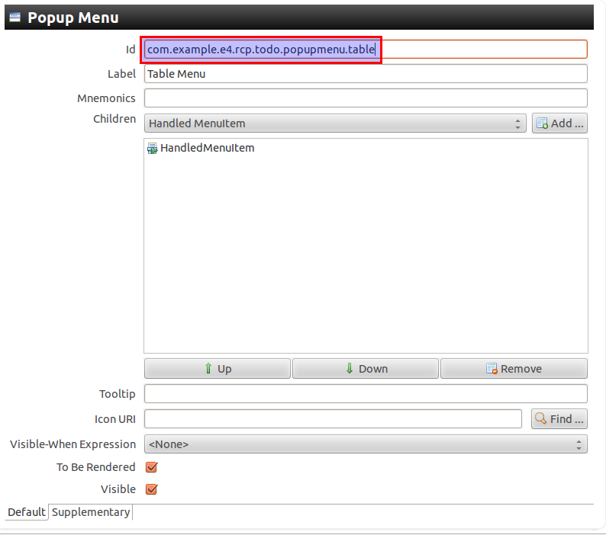Switch to the Supplementary tab
The height and width of the screenshot is (535, 606).
pyautogui.click(x=91, y=512)
